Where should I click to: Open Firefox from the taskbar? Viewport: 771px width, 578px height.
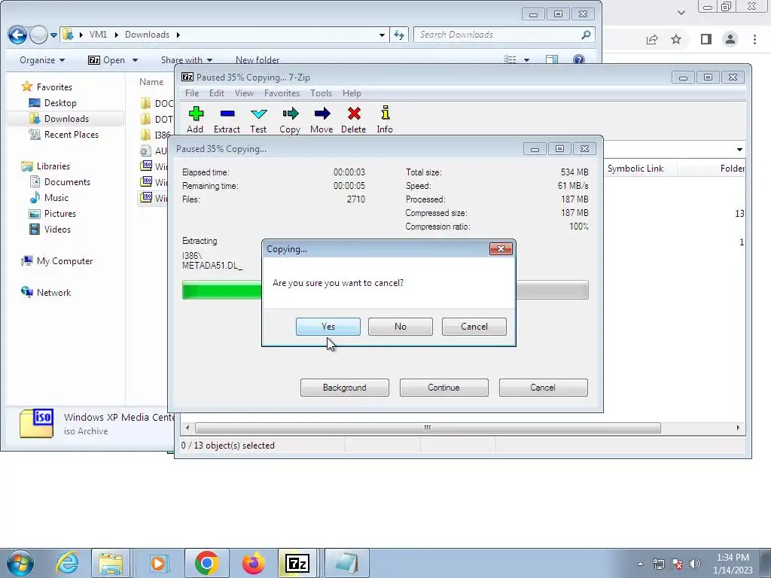pos(253,563)
